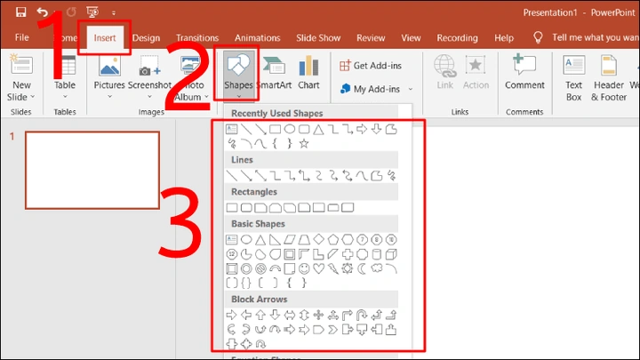The width and height of the screenshot is (640, 360).
Task: Pick the "No Symbol" prohibition shape
Action: coord(260,268)
